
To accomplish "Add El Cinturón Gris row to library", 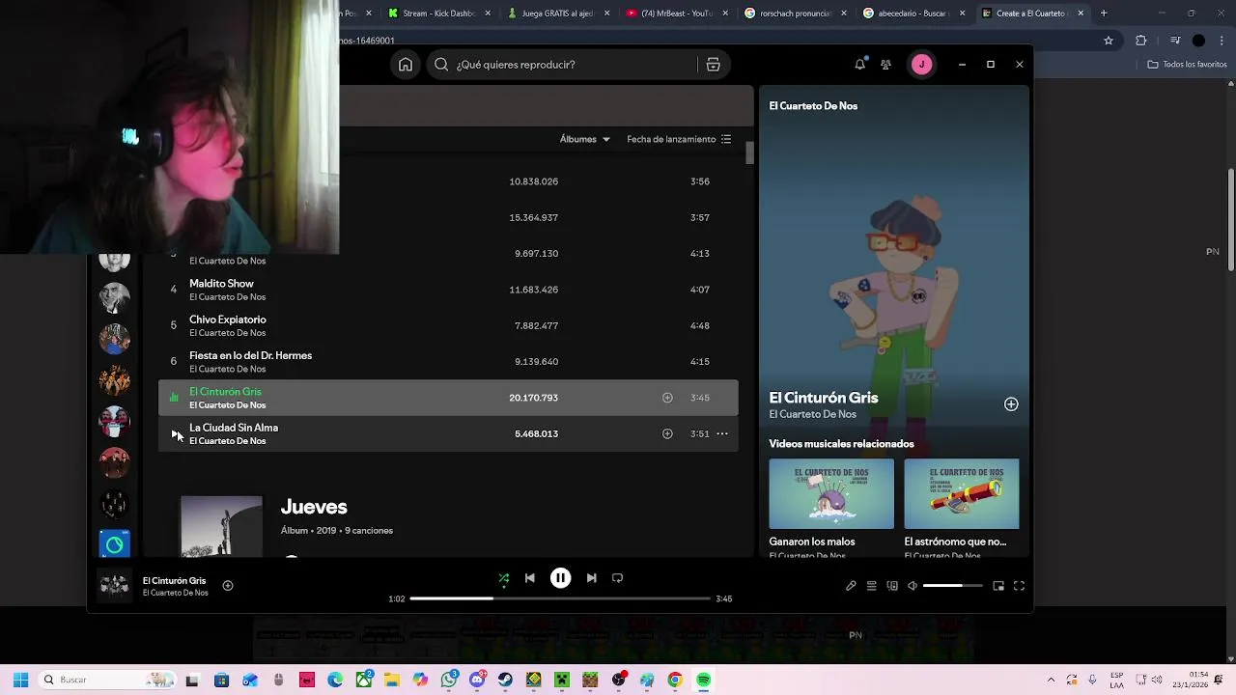I will pyautogui.click(x=667, y=398).
